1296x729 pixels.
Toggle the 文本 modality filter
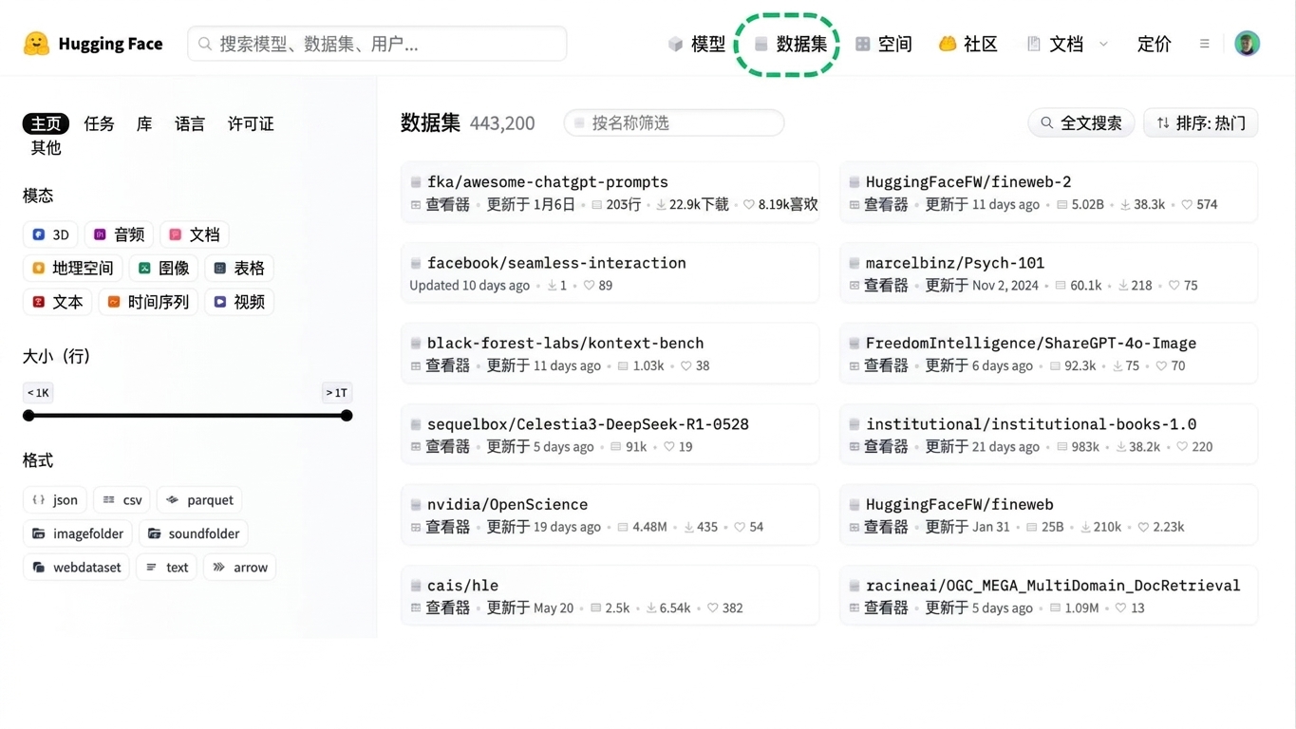pyautogui.click(x=58, y=302)
